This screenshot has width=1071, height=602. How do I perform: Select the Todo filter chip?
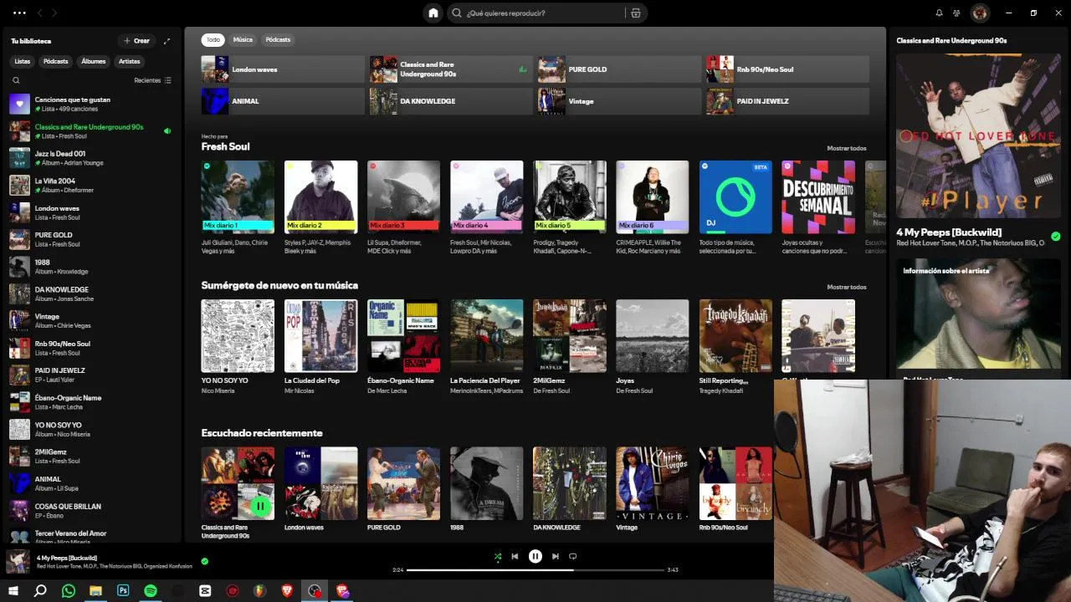click(213, 39)
